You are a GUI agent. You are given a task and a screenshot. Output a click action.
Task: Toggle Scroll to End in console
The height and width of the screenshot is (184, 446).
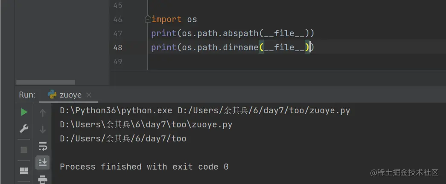(43, 162)
